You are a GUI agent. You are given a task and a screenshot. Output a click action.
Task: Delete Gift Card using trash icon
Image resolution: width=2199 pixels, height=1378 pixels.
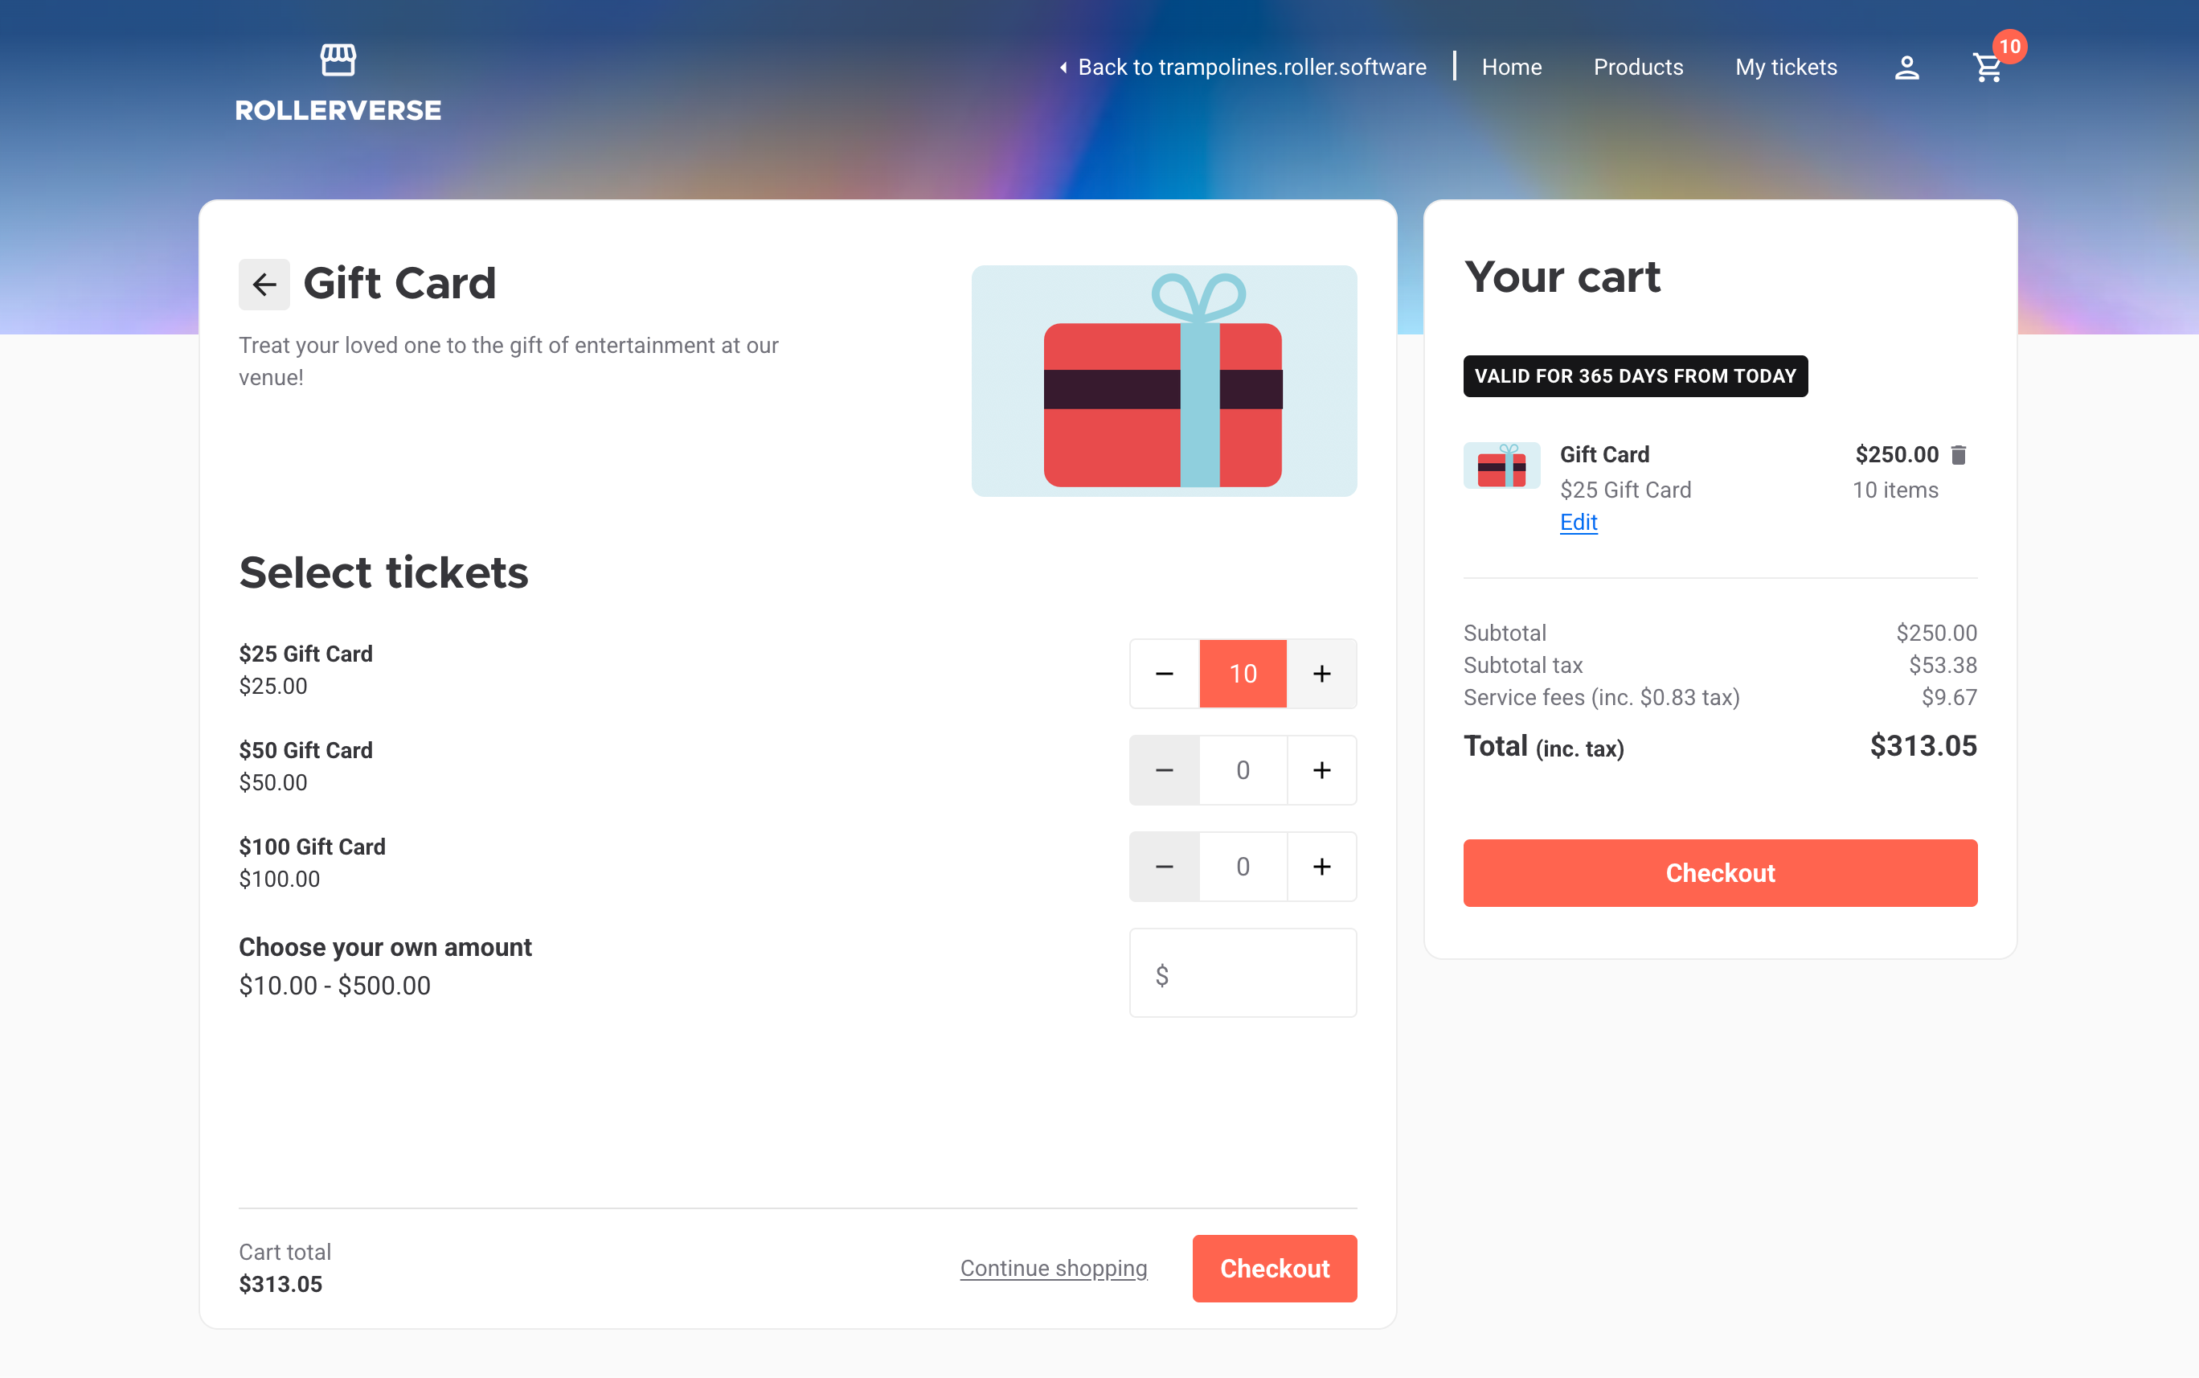tap(1959, 455)
